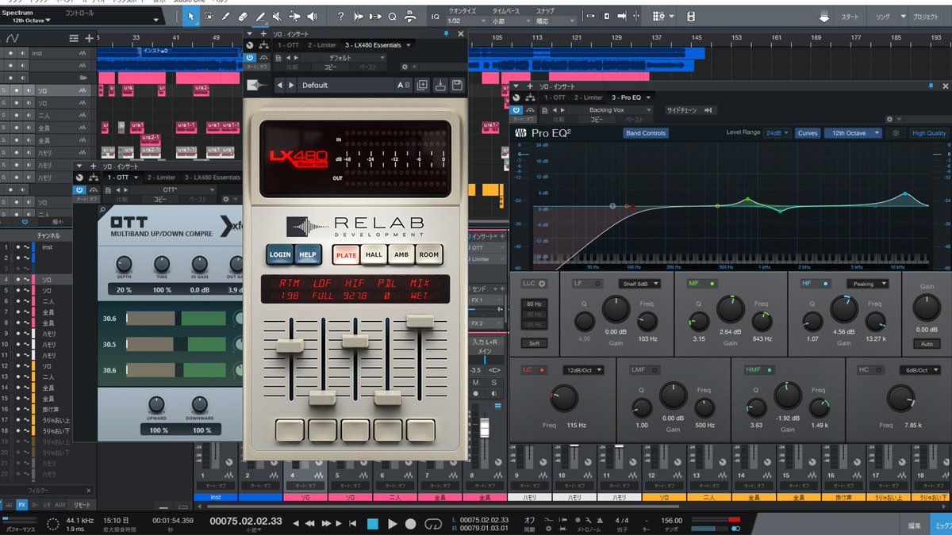The image size is (952, 535).
Task: Open the LF Shelf 6dB type dropdown
Action: (x=639, y=283)
